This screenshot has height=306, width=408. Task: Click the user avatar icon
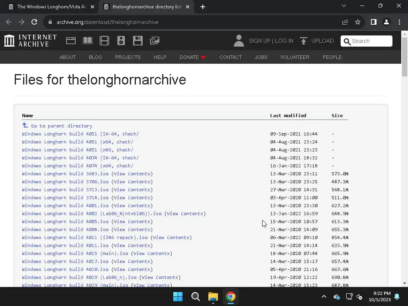pos(239,41)
